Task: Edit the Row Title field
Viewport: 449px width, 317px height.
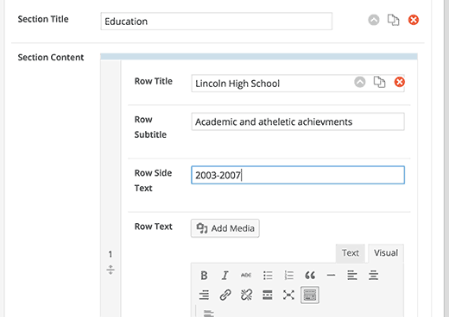Action: (x=298, y=84)
